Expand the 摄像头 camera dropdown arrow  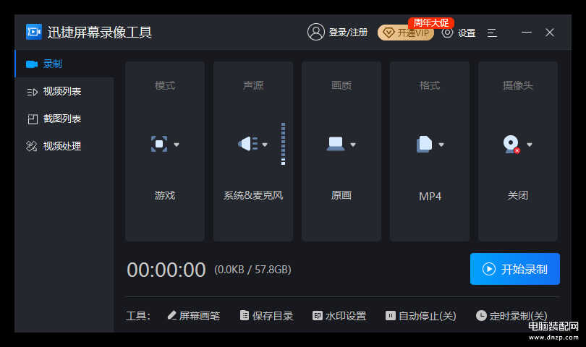tap(529, 145)
